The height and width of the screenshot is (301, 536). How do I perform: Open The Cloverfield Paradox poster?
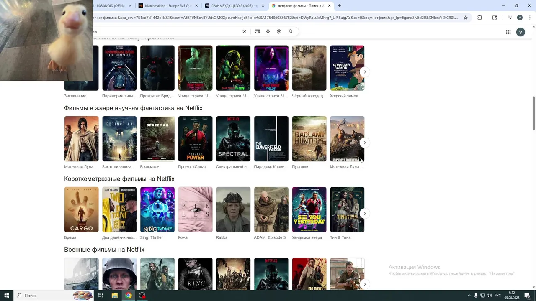pos(271,139)
